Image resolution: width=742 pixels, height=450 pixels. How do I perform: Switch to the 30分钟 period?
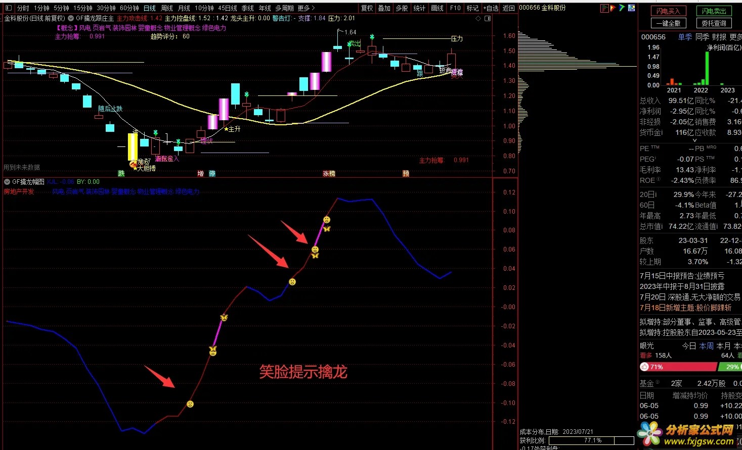[106, 8]
